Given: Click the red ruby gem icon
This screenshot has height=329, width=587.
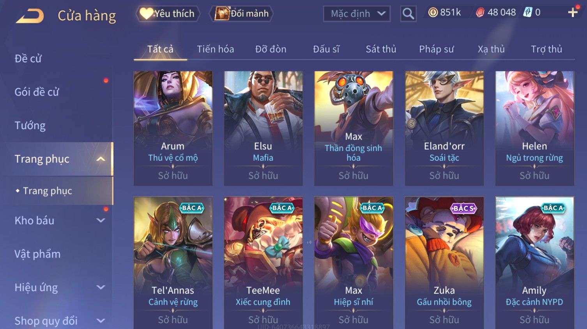Looking at the screenshot, I should coord(480,12).
